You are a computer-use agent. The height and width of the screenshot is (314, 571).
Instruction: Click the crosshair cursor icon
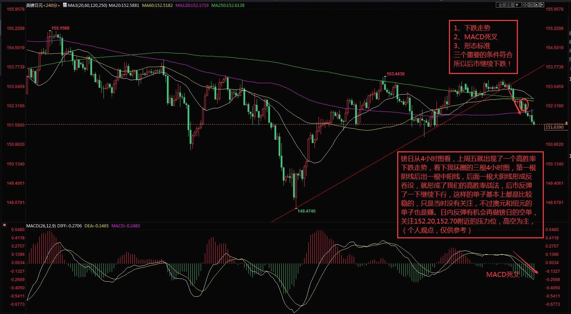[525, 5]
